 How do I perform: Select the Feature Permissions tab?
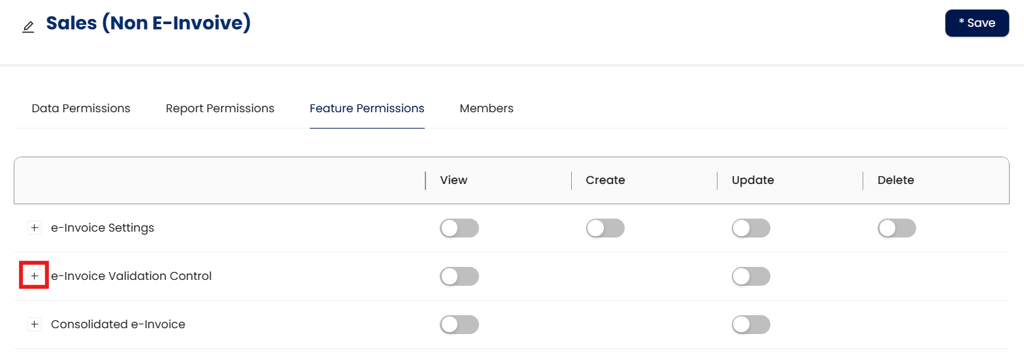367,108
